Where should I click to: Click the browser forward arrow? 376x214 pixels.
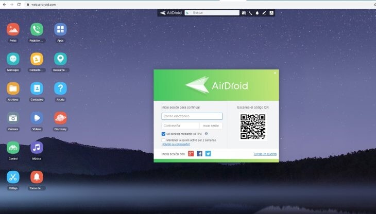click(x=11, y=5)
